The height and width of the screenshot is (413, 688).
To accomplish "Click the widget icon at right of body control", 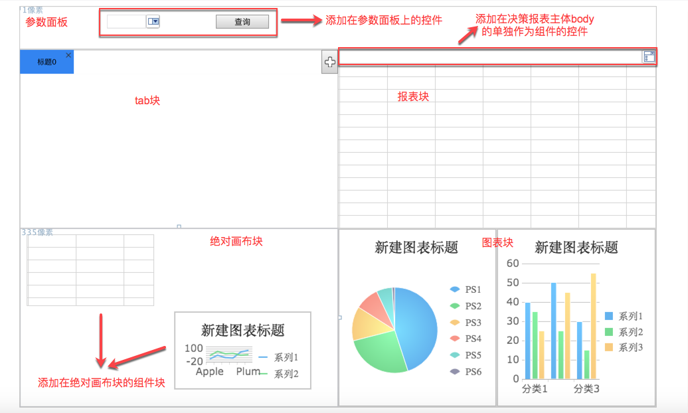I will coord(649,56).
